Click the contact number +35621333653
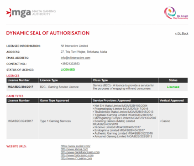The height and width of the screenshot is (166, 194). (x=70, y=64)
